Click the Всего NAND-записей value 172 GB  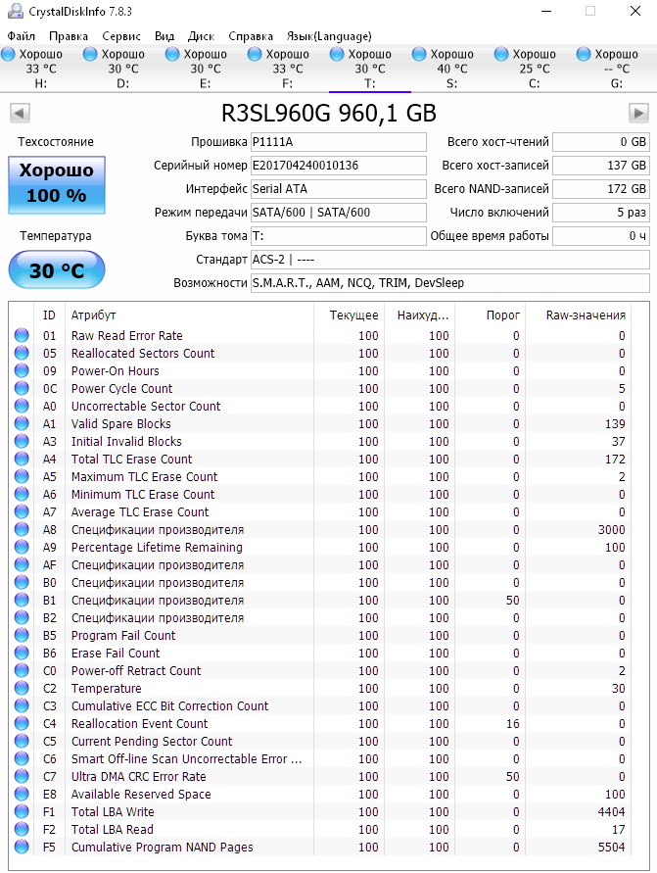(601, 189)
